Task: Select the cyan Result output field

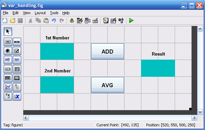Action: click(158, 68)
